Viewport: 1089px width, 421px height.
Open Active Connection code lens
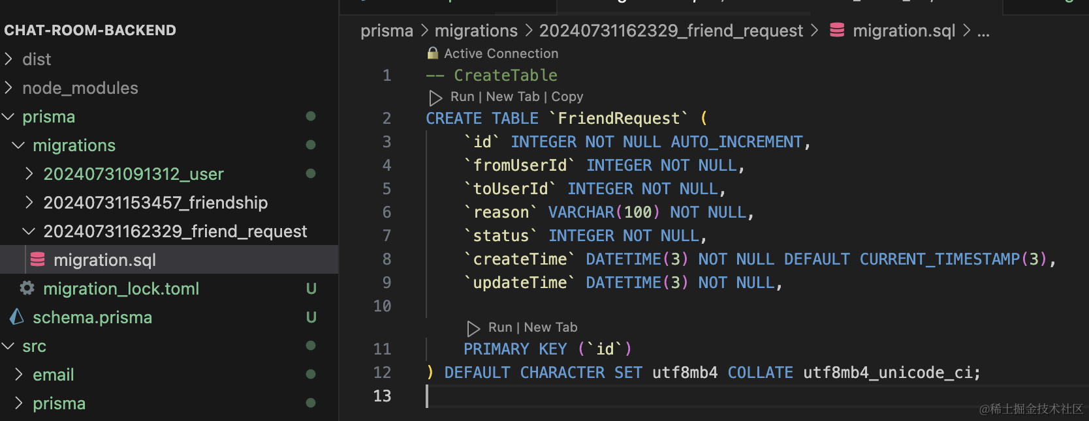tap(501, 53)
